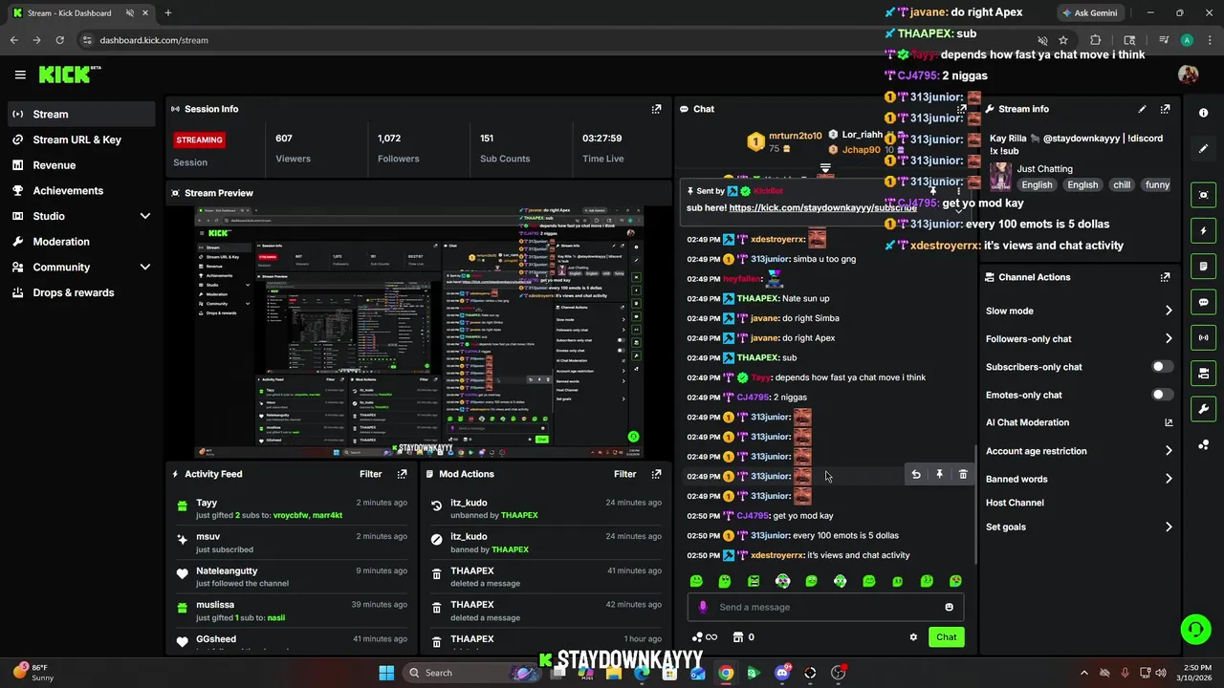
Task: Click the funny tag in Stream info
Action: pos(1157,184)
